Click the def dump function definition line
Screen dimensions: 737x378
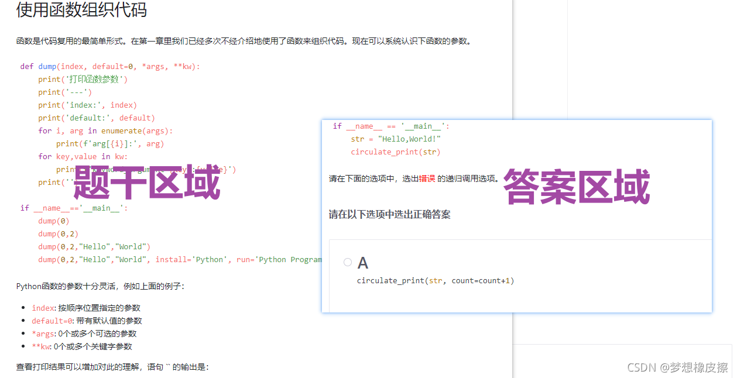pos(111,66)
